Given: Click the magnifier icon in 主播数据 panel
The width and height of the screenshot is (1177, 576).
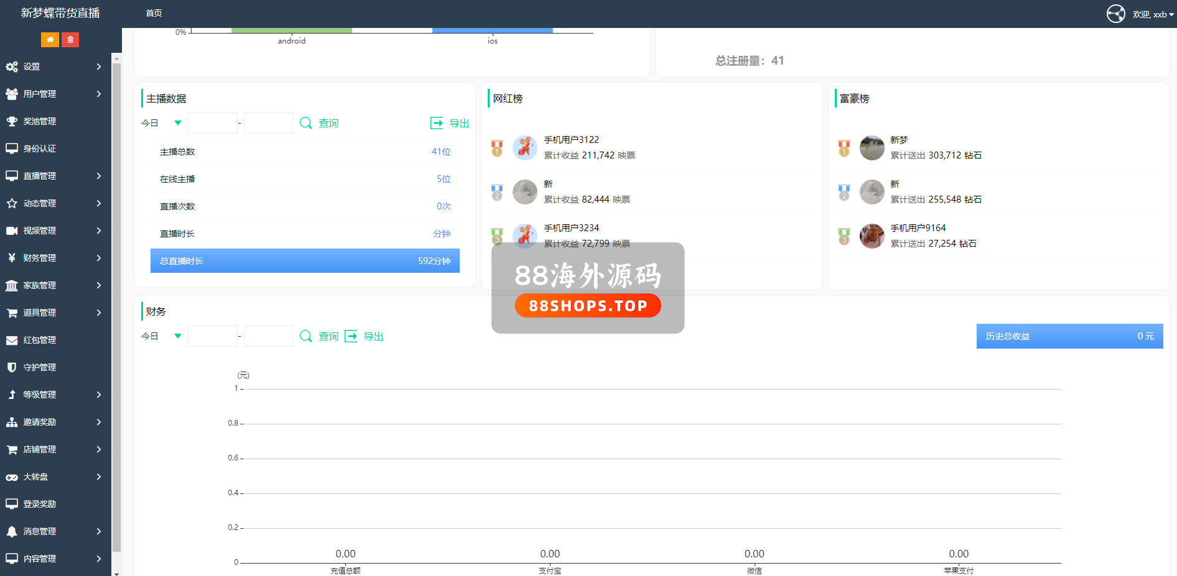Looking at the screenshot, I should (305, 123).
